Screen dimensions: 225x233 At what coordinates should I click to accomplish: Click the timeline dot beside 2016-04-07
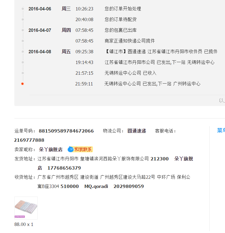click(23, 30)
